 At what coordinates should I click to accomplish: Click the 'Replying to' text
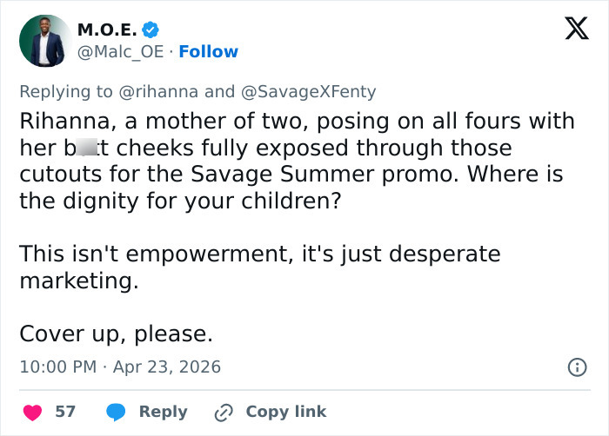click(x=65, y=91)
